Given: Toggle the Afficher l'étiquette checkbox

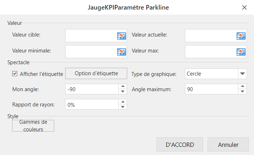Looking at the screenshot, I should 15,74.
